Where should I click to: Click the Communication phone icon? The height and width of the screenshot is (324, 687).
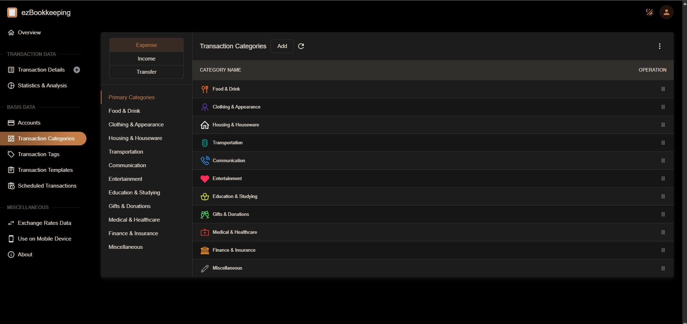(x=205, y=161)
